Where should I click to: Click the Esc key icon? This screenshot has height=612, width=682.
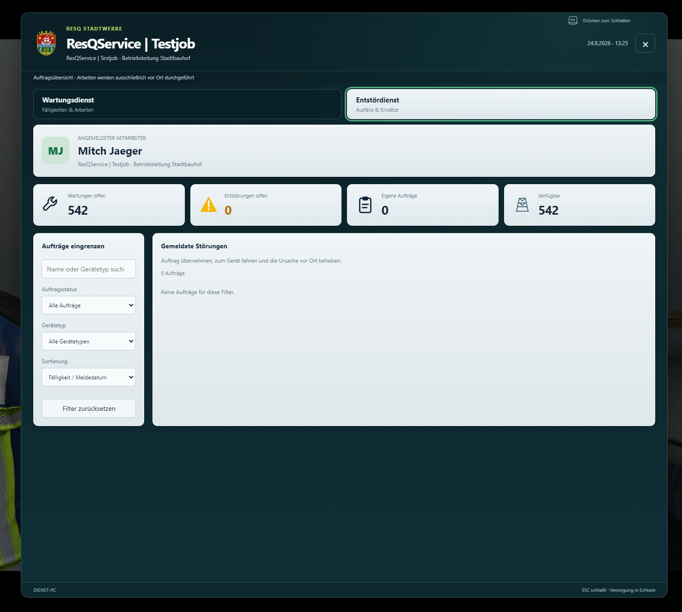[572, 20]
